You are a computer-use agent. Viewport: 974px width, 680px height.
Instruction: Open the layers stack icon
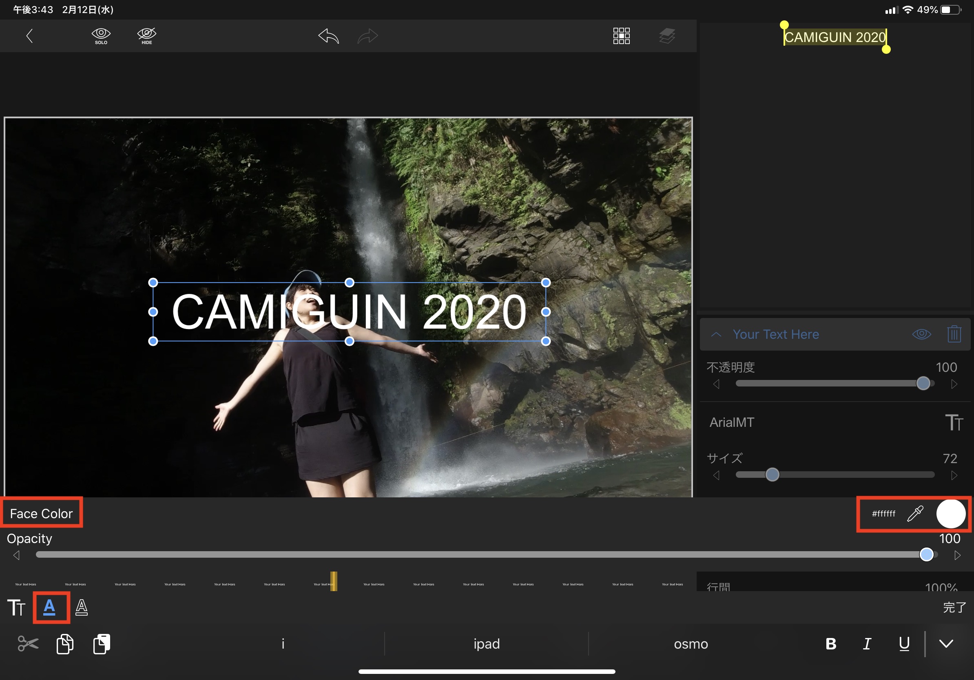click(667, 36)
